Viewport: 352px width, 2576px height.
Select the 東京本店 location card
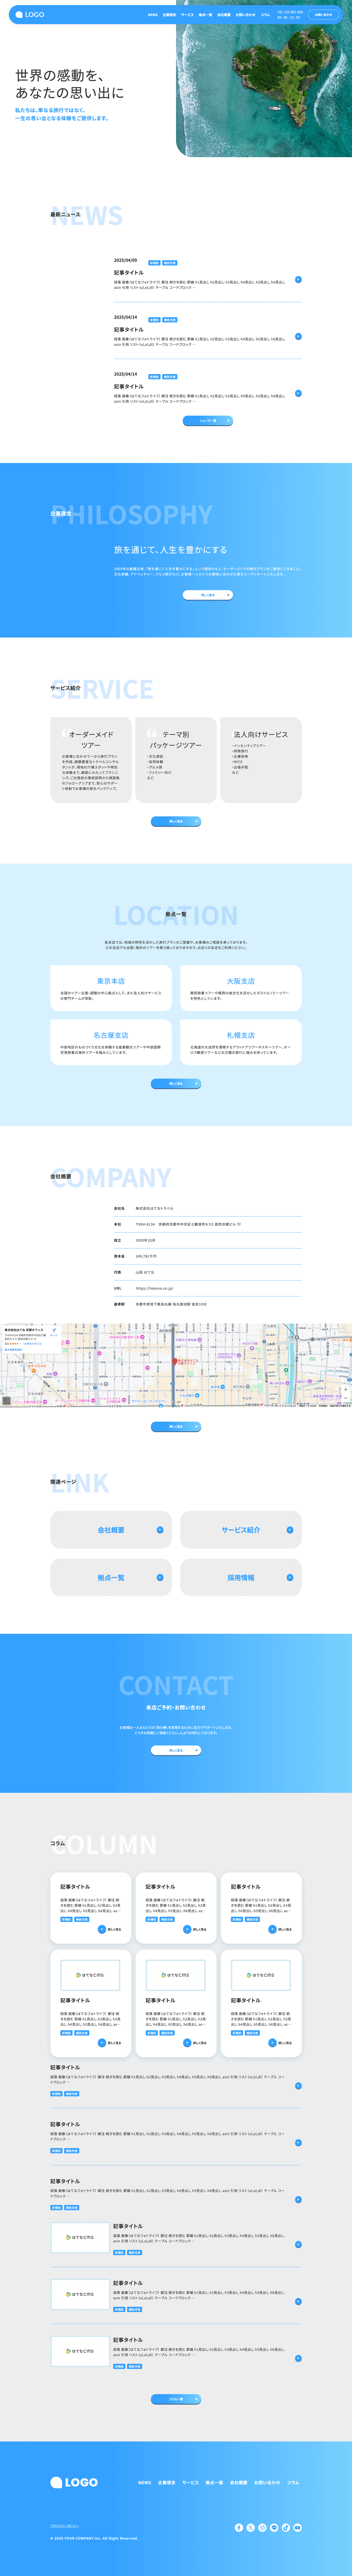[111, 988]
